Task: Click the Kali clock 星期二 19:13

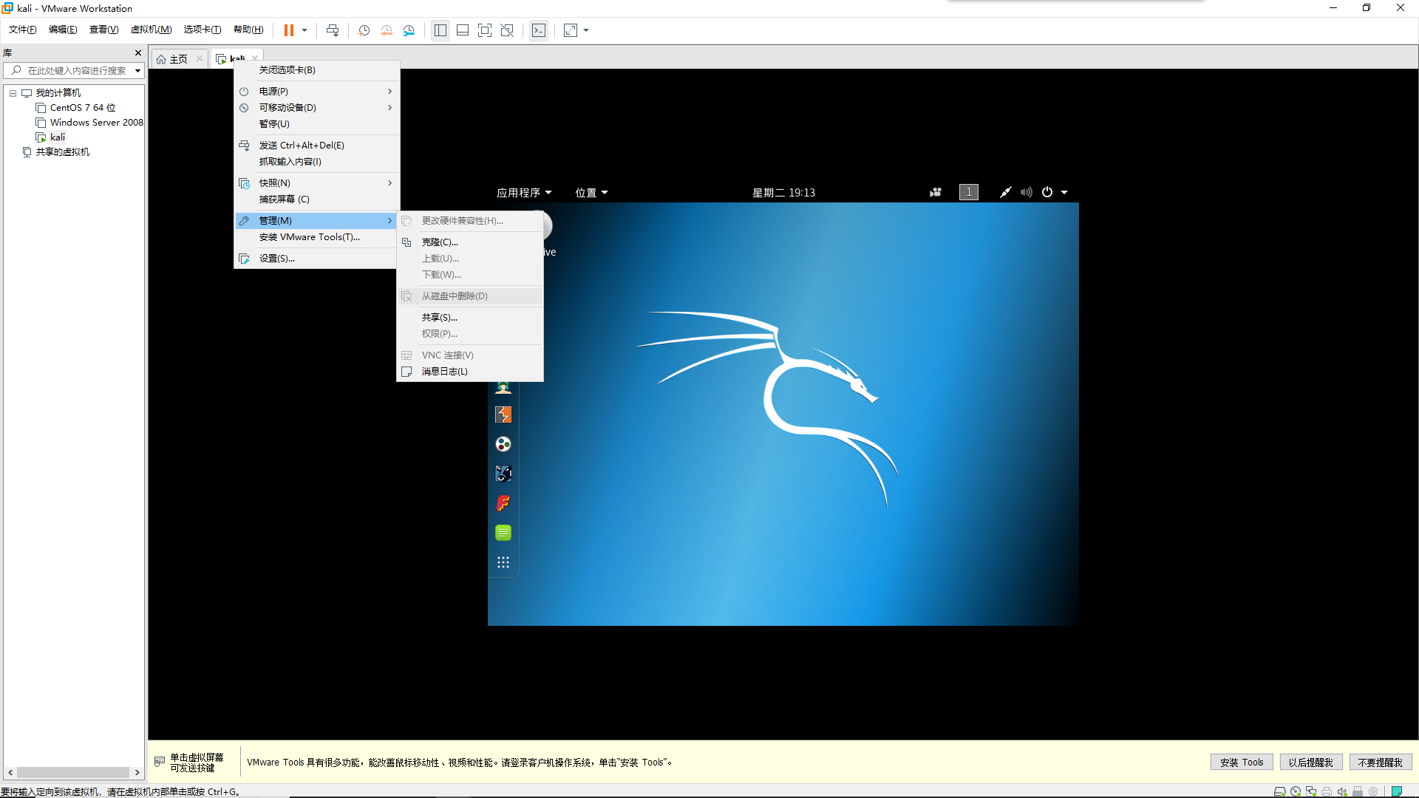Action: coord(783,193)
